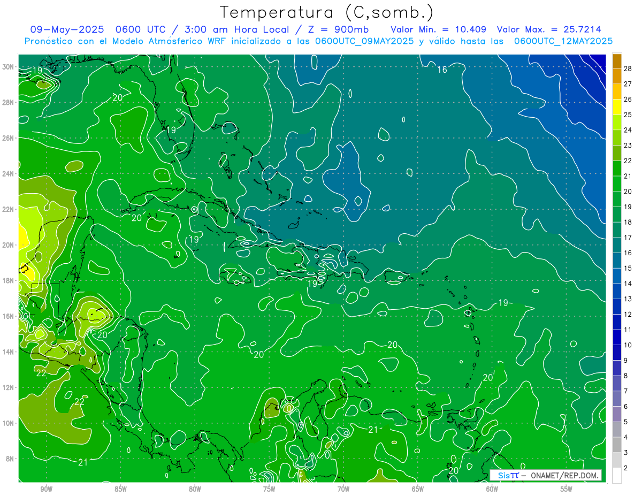Pick the blue swatch between scale values 13 and 14
This screenshot has width=642, height=496.
617,291
